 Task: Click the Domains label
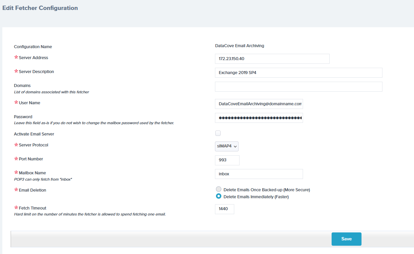22,86
